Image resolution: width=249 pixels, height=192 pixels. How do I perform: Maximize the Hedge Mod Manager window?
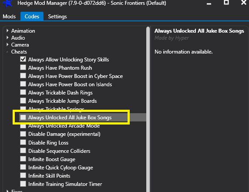tap(226, 2)
